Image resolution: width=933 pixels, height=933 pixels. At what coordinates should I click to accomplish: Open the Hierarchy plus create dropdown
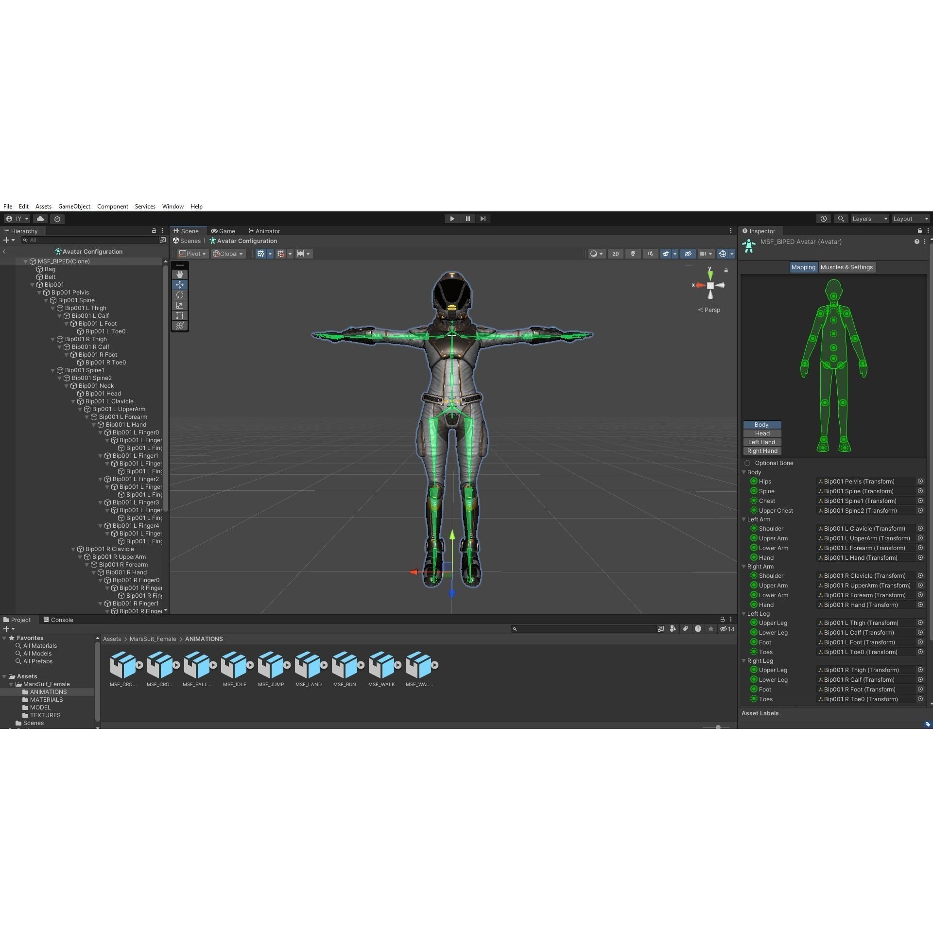[x=9, y=240]
